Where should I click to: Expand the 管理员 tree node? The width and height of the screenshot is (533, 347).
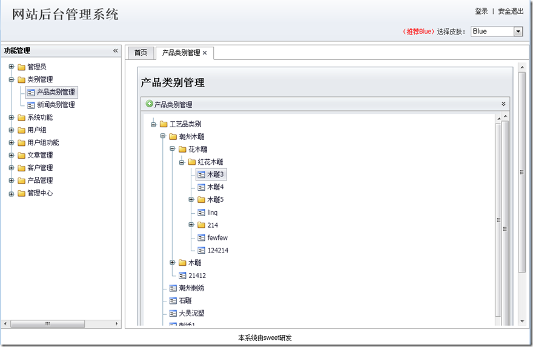[12, 67]
